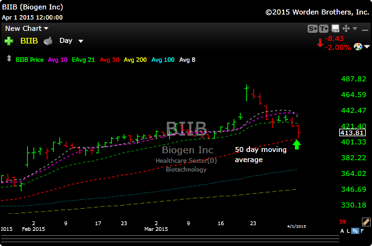The image size is (372, 246).
Task: Open the New Chart dropdown menu
Action: point(27,28)
